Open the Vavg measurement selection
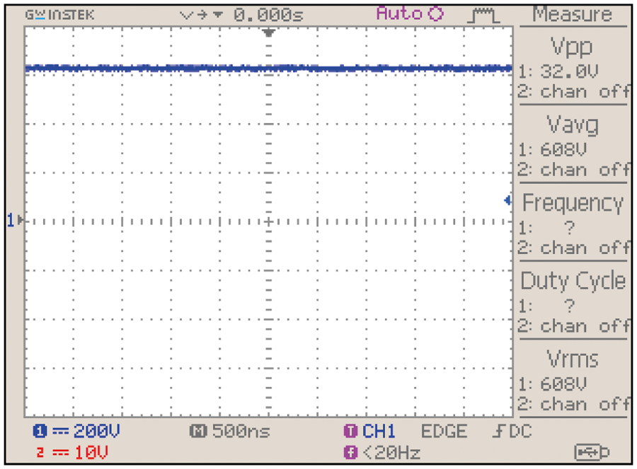 pos(573,125)
